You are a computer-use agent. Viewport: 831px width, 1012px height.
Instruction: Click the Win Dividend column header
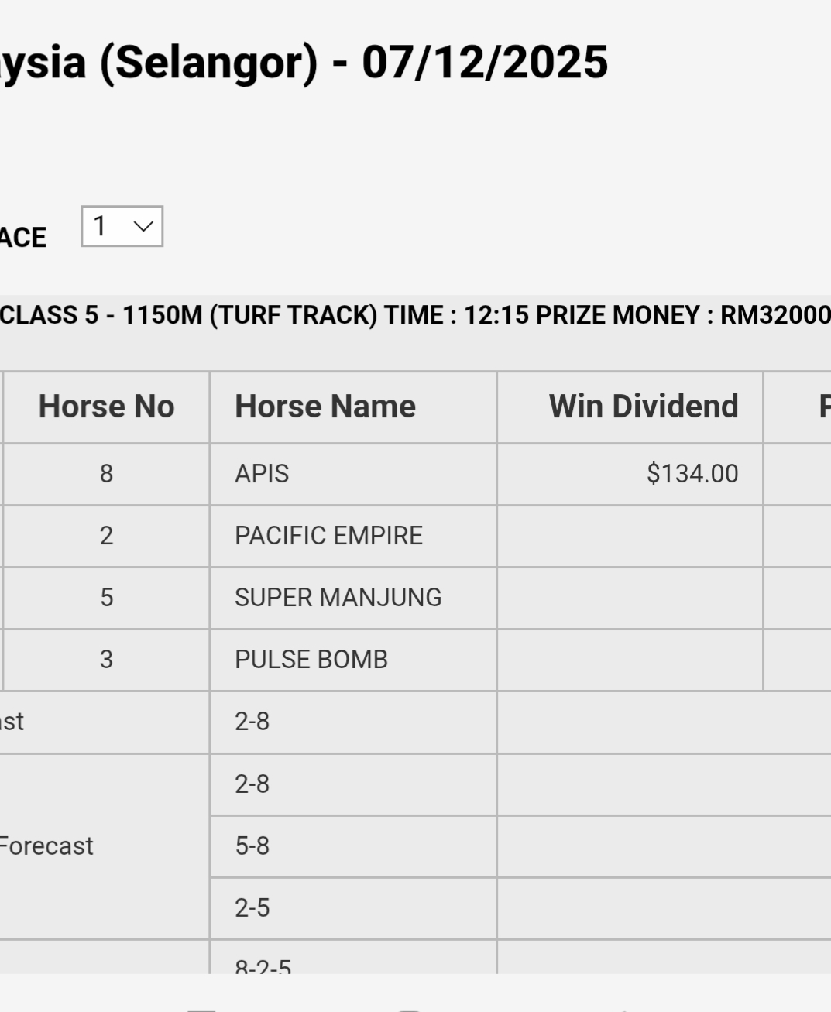643,407
